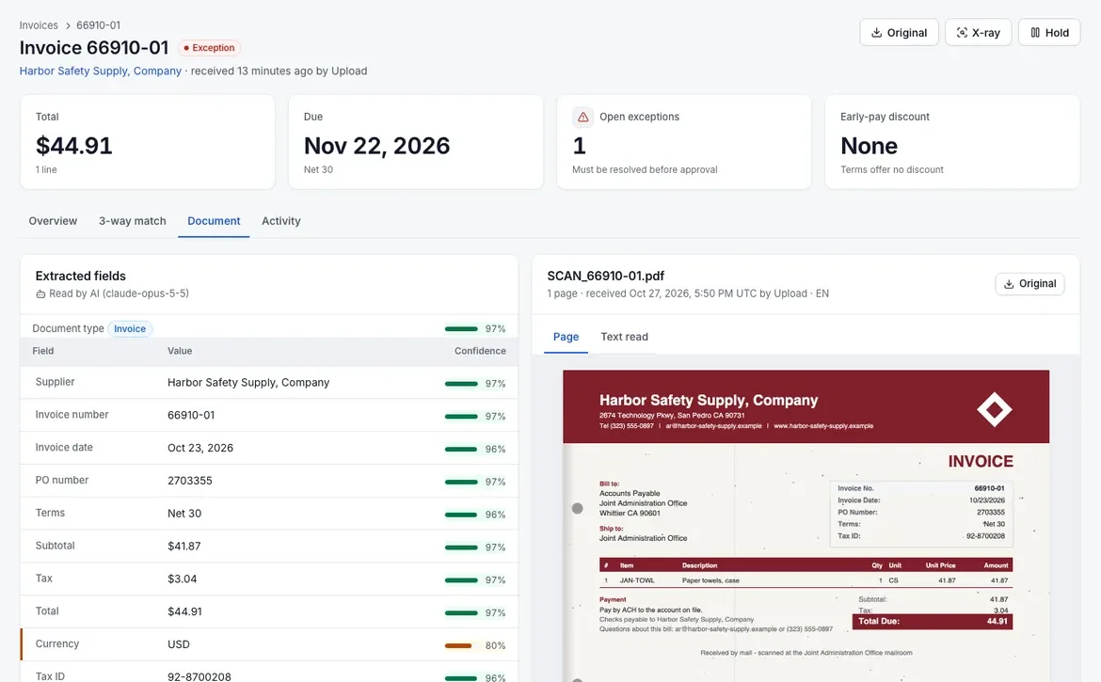Click the scanned invoice page preview
This screenshot has height=682, width=1101.
point(806,526)
